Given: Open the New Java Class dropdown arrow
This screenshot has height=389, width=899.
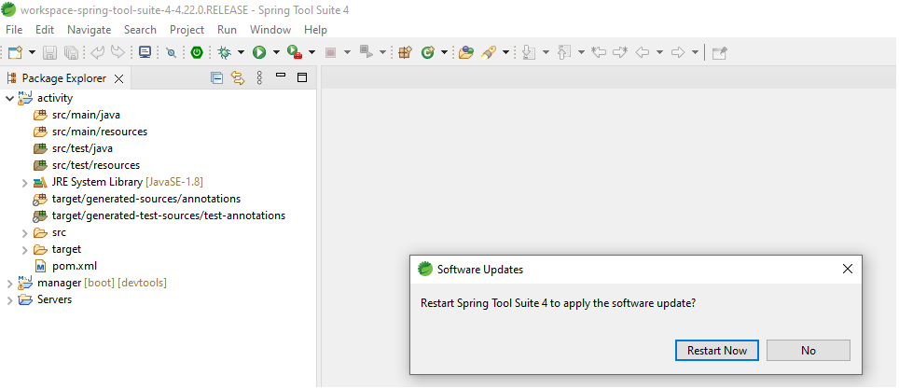Looking at the screenshot, I should (x=444, y=52).
